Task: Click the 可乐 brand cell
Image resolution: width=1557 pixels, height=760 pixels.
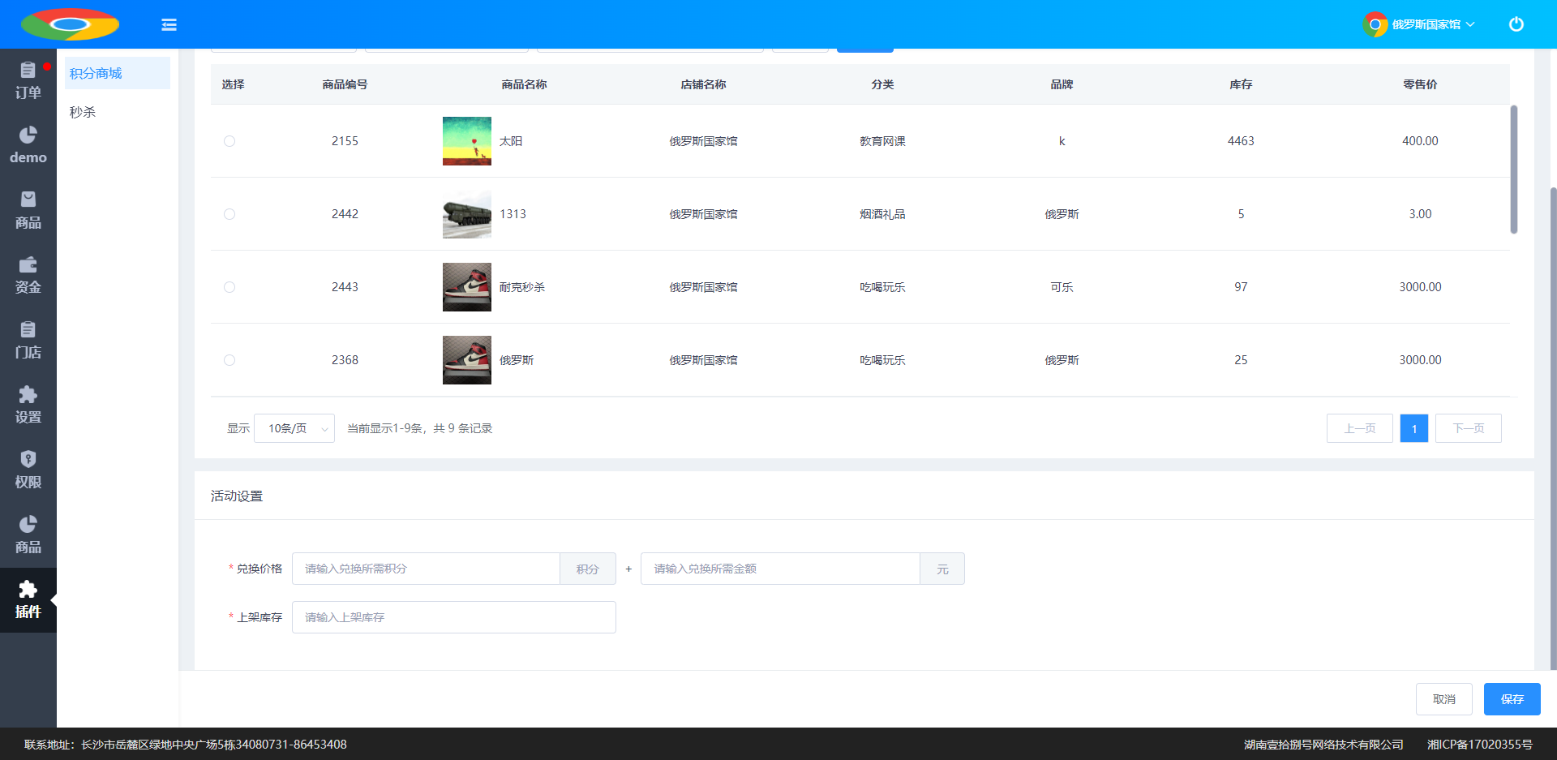Action: (1062, 287)
